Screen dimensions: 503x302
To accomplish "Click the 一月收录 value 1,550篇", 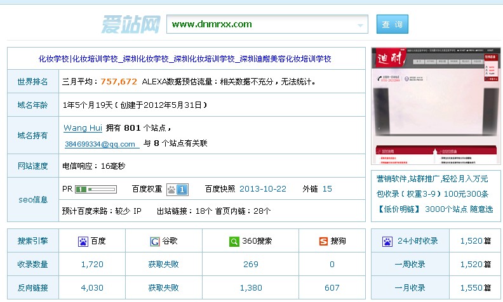I will click(476, 287).
